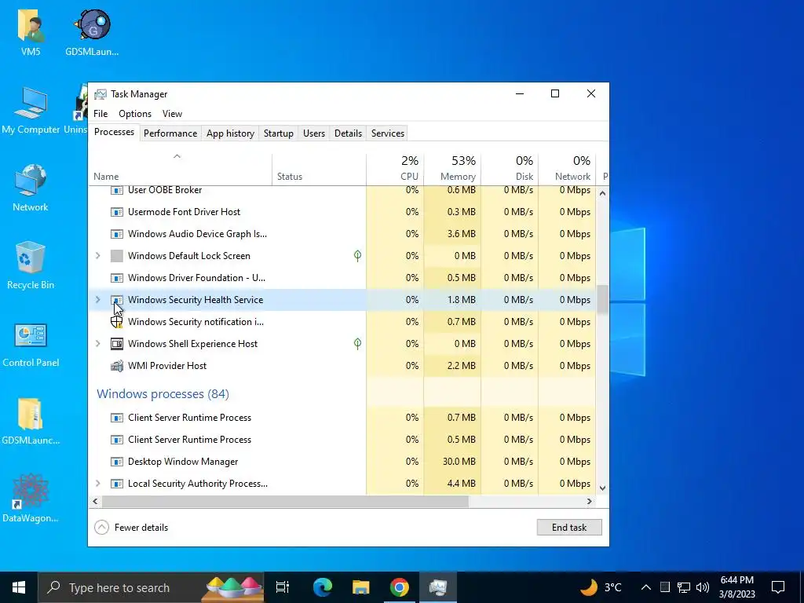The image size is (804, 603).
Task: Switch to the Startup tab
Action: pos(279,133)
